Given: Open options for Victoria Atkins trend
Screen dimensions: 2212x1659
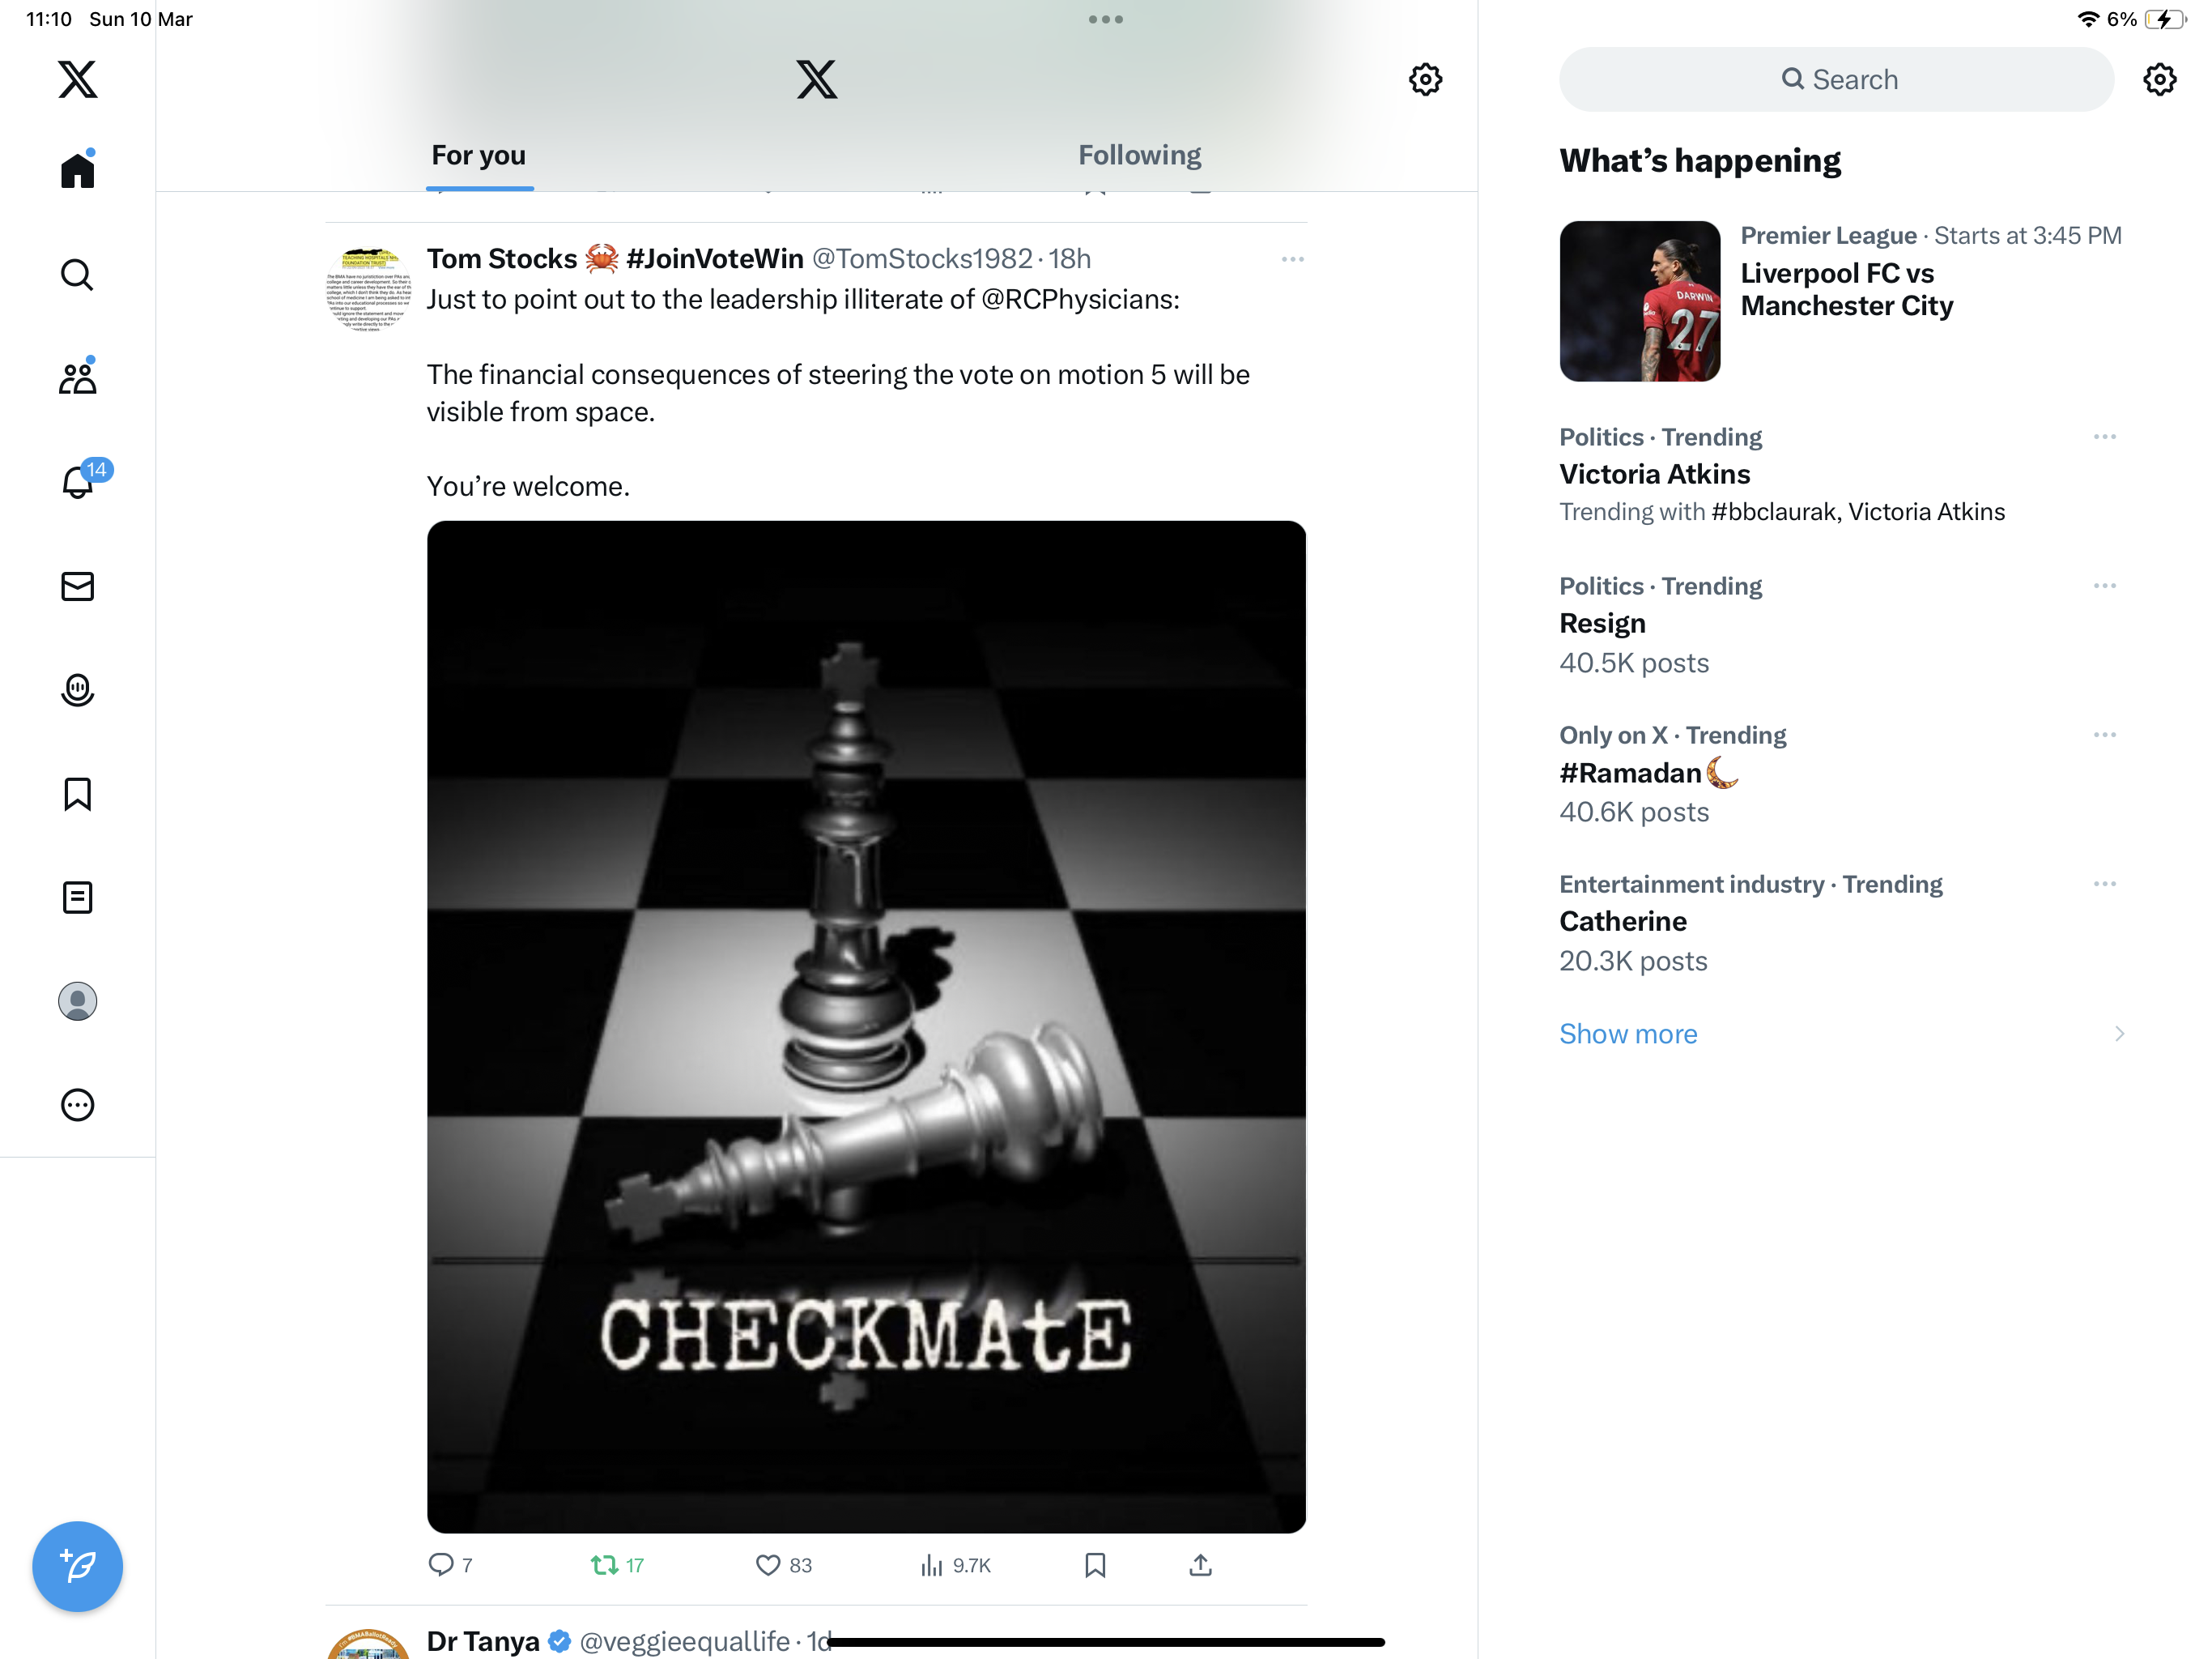Looking at the screenshot, I should coord(2104,437).
